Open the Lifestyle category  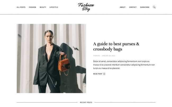pyautogui.click(x=54, y=7)
